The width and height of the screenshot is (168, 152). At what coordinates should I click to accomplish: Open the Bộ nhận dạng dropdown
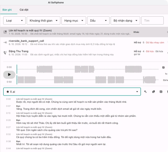click(125, 20)
